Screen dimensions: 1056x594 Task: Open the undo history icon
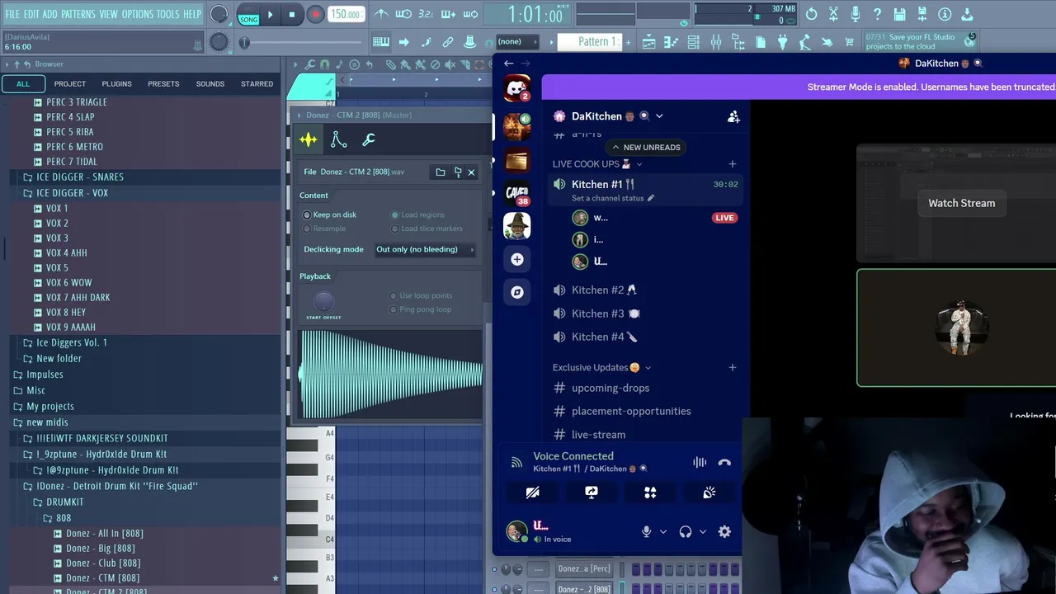pos(811,14)
